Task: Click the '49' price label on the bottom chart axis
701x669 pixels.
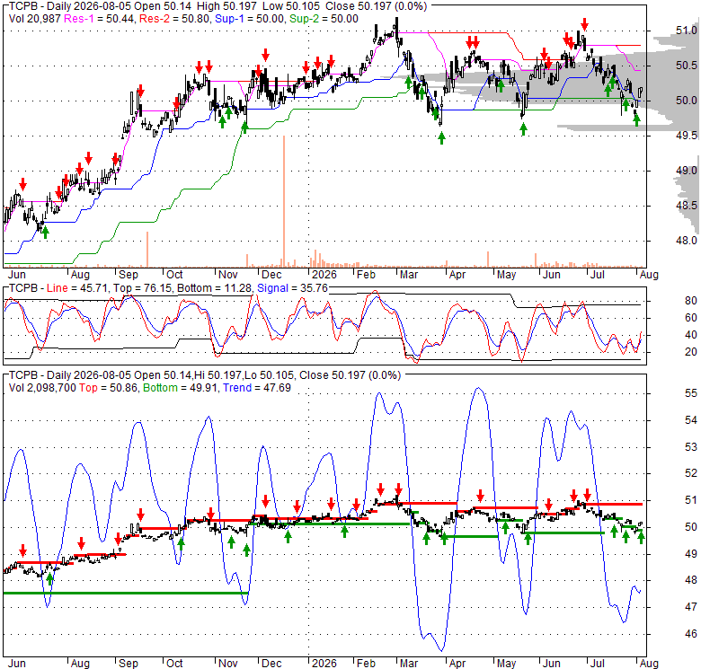Action: tap(691, 553)
